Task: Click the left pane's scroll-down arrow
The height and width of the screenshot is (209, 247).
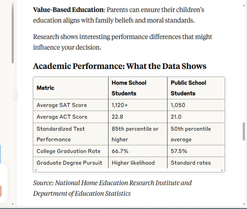Action: pos(13,204)
